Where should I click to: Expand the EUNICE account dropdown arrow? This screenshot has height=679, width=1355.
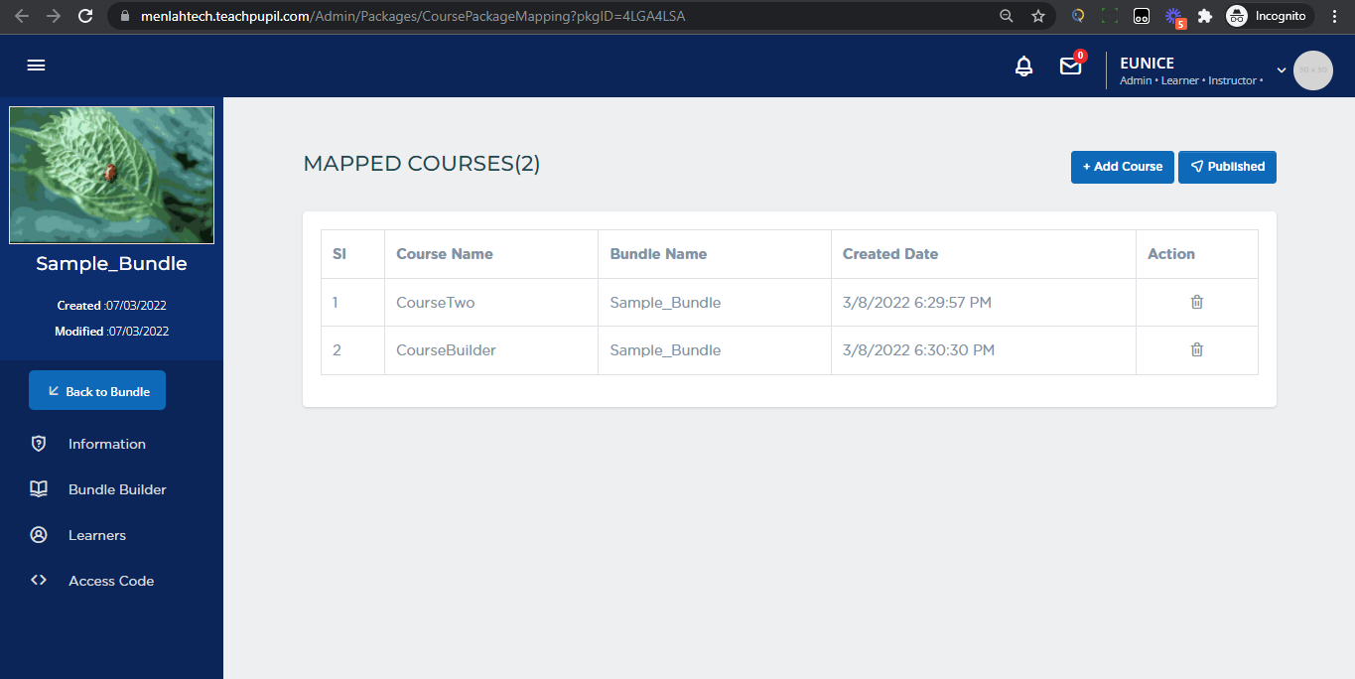[1281, 69]
